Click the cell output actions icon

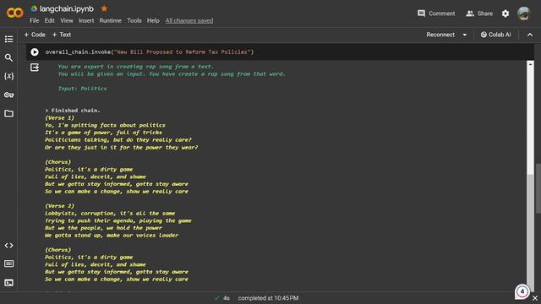[35, 68]
